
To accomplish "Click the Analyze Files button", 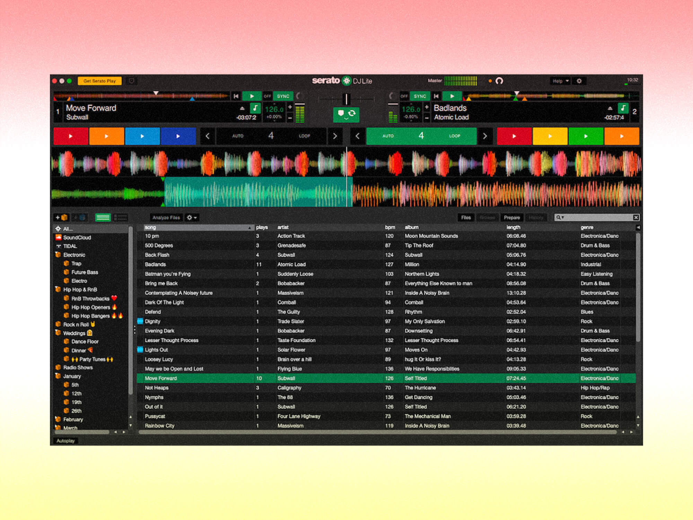I will pyautogui.click(x=166, y=218).
